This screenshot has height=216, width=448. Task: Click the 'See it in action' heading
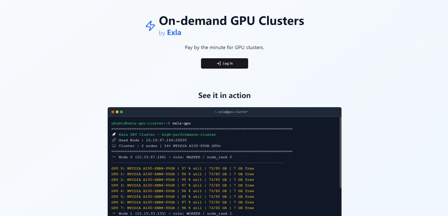[224, 96]
